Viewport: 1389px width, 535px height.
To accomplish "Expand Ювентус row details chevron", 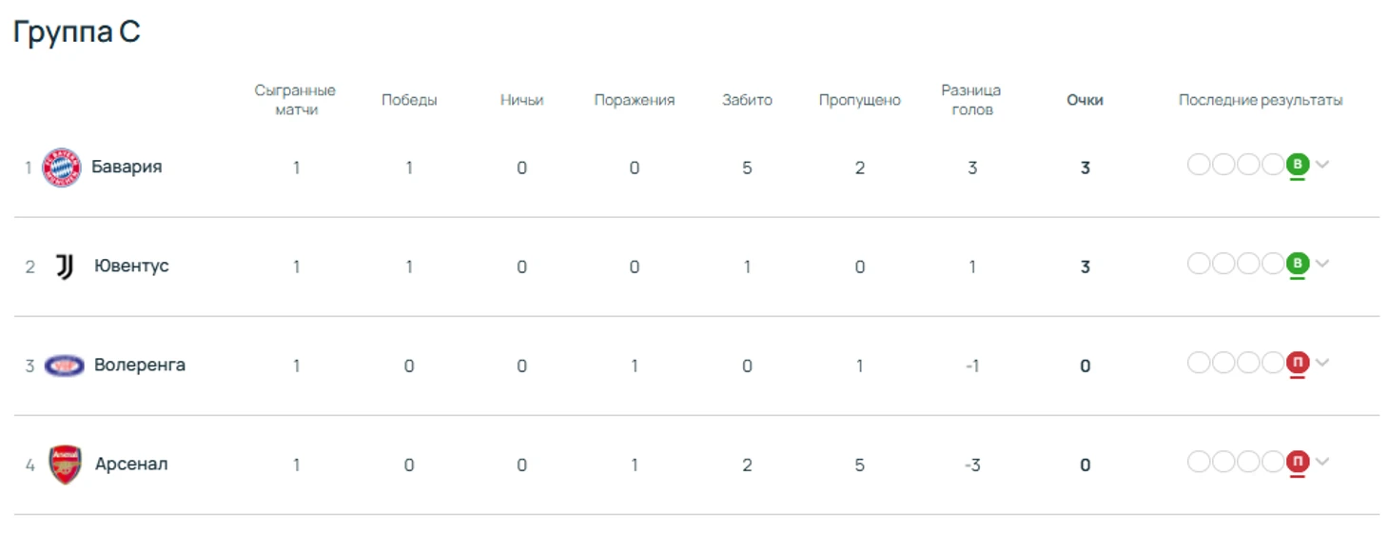I will coord(1322,264).
